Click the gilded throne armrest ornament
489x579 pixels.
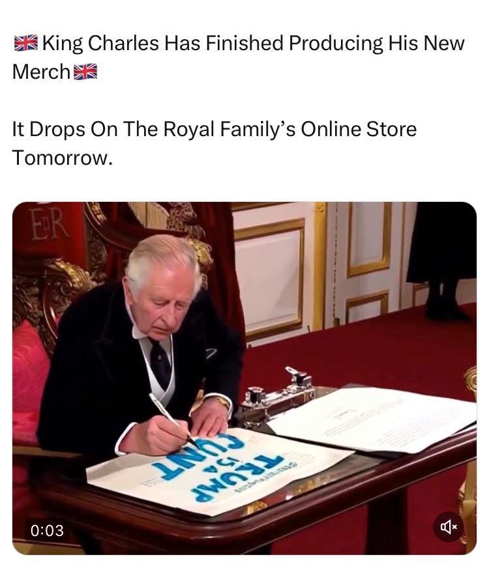(x=67, y=281)
